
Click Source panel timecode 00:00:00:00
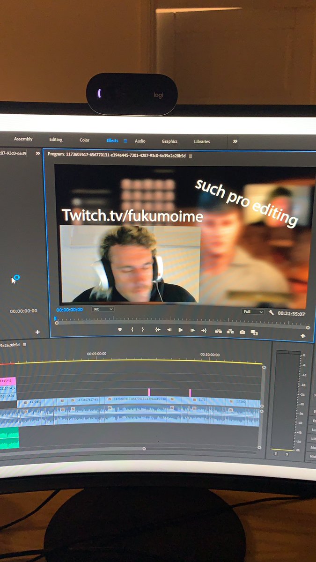pos(23,311)
